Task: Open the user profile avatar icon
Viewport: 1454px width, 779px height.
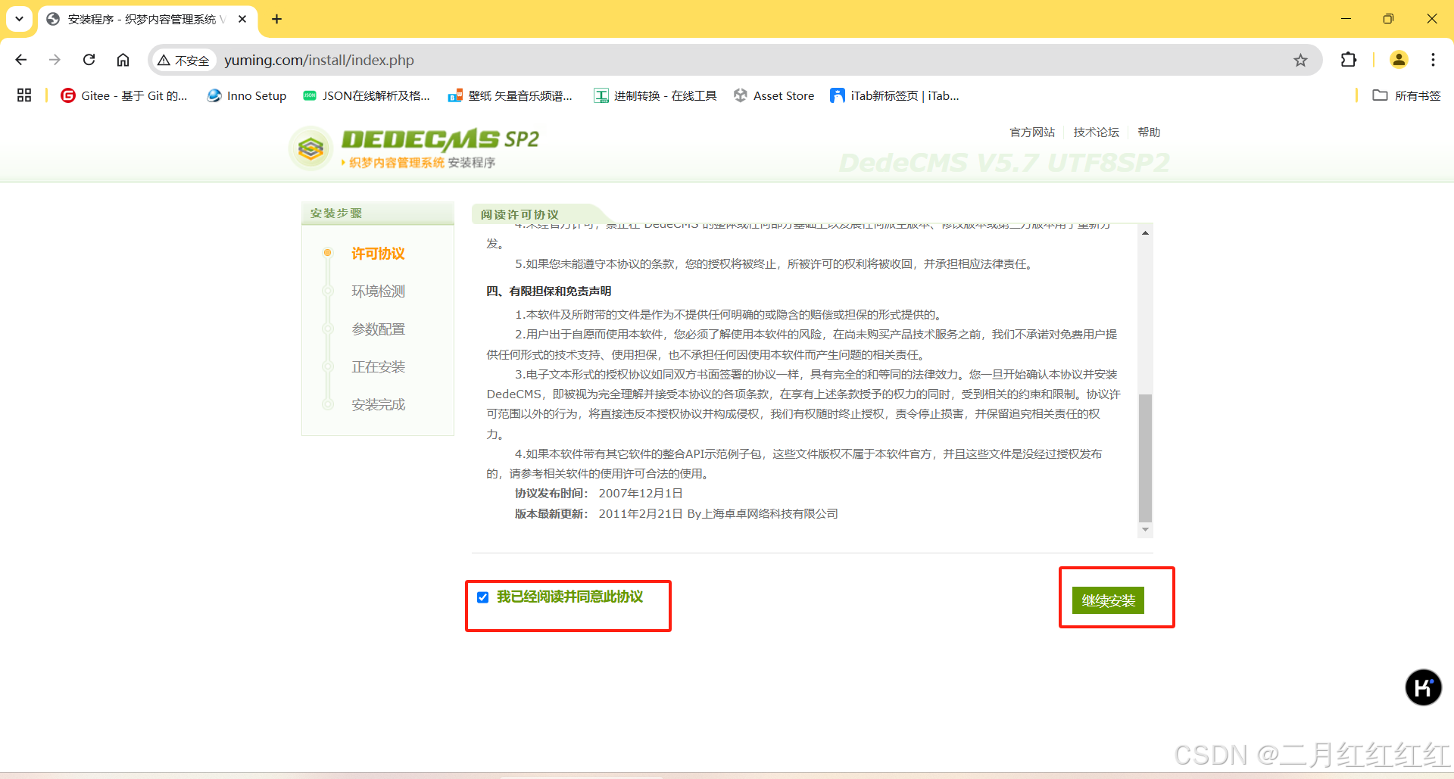Action: coord(1399,60)
